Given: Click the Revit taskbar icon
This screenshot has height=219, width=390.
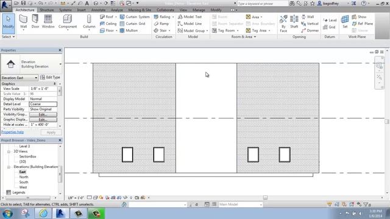Looking at the screenshot, I should click(60, 214).
